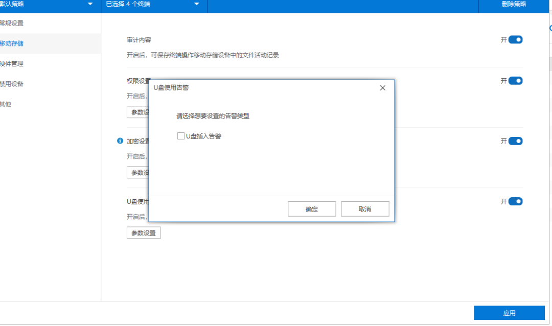Confirm the dialog with 确定
552x326 pixels.
coord(312,208)
